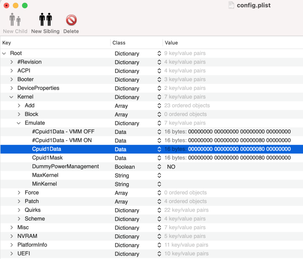Select the #Cpuid1Data - VMM ON key
This screenshot has height=259, width=303.
click(62, 140)
